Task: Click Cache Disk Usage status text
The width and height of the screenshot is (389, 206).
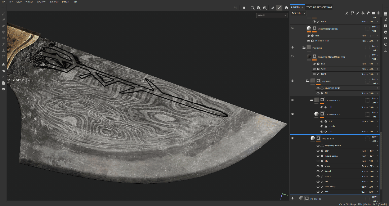Action: (x=350, y=204)
